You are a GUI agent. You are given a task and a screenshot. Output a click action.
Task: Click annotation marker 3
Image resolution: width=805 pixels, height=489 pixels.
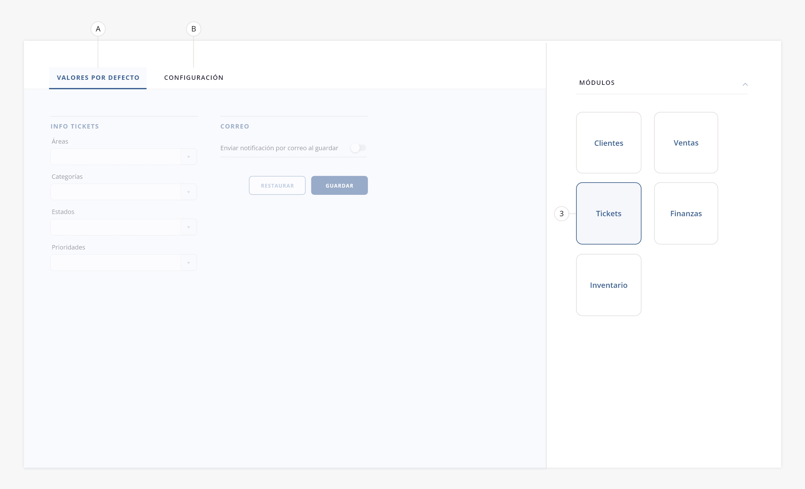click(x=561, y=213)
